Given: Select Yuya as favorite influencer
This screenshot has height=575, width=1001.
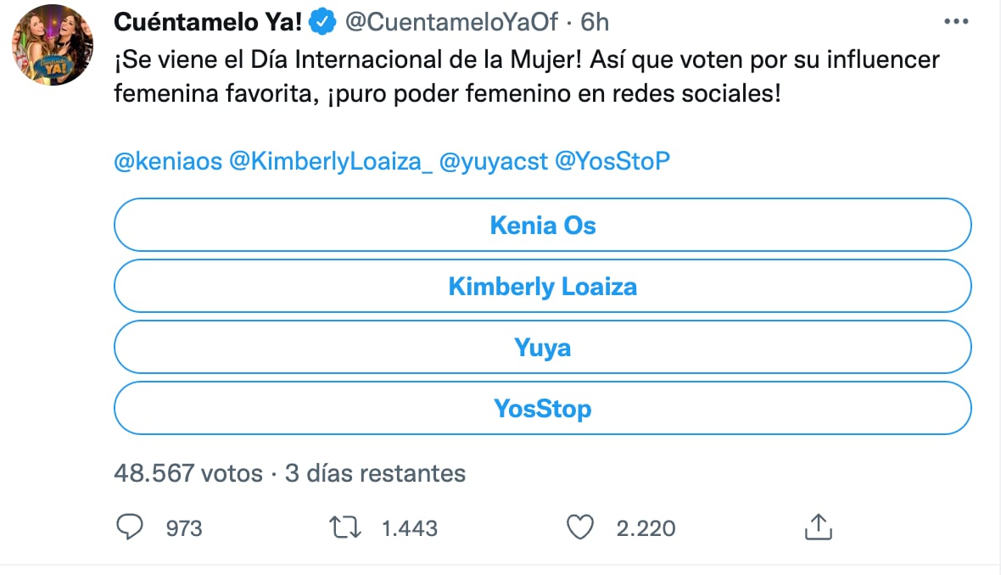Looking at the screenshot, I should 542,347.
